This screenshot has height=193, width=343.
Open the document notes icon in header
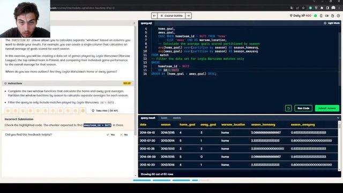click(332, 16)
